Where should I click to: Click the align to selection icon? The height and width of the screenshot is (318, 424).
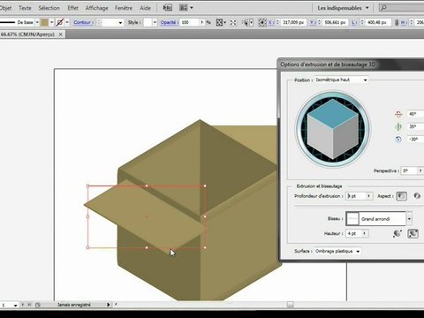click(x=233, y=22)
